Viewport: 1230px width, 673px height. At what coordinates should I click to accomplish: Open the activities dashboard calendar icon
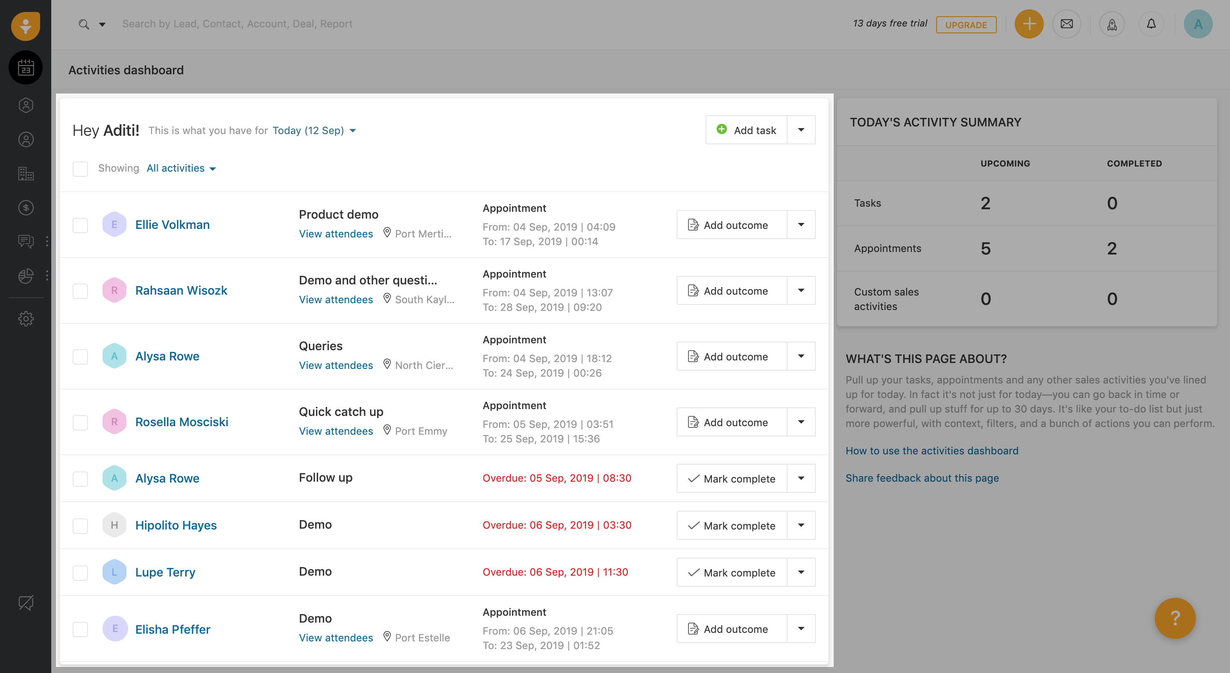pos(26,68)
